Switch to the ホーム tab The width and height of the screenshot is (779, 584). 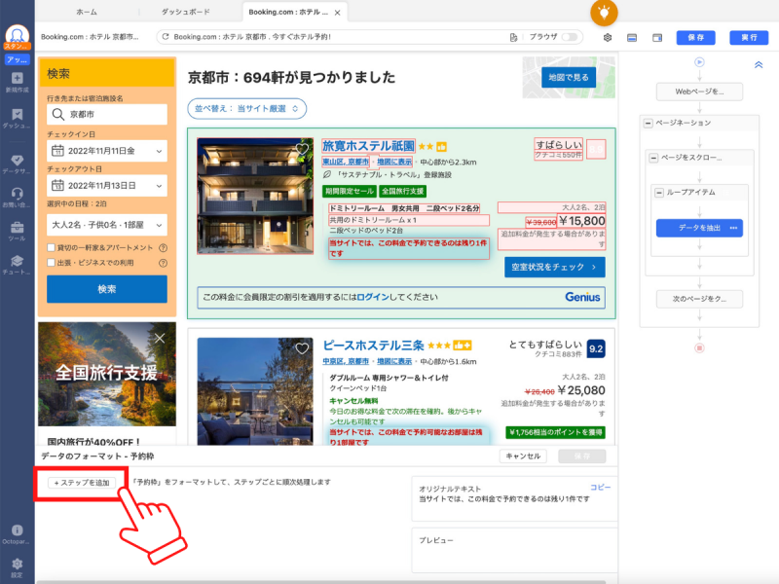(87, 12)
